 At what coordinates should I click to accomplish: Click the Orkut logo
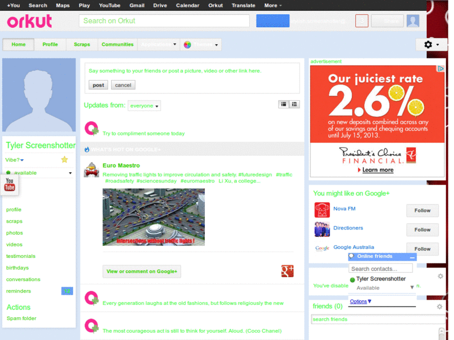[30, 21]
